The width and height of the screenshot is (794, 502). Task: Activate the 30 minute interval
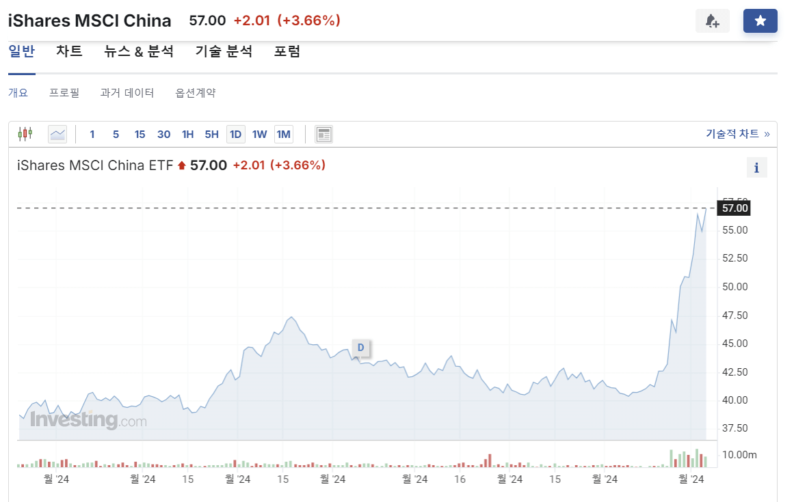click(x=163, y=134)
